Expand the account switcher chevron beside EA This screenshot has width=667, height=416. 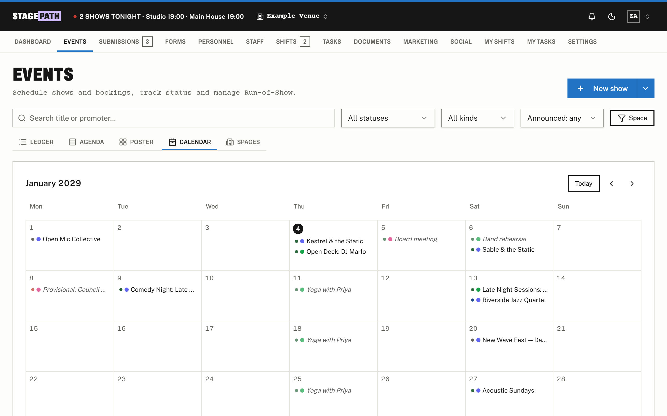coord(647,16)
